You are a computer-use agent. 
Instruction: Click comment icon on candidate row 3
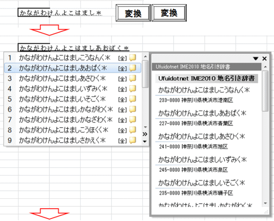(132, 78)
